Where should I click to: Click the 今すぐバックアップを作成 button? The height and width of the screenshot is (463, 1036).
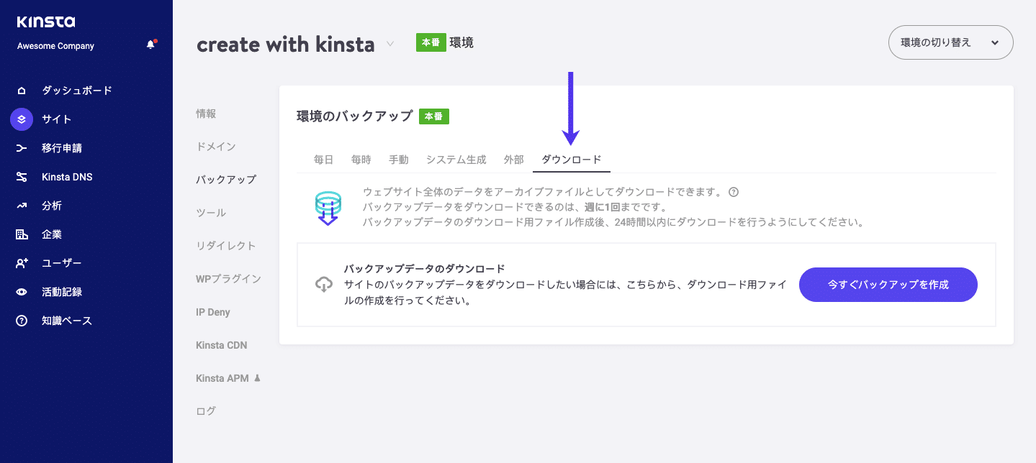(x=888, y=285)
